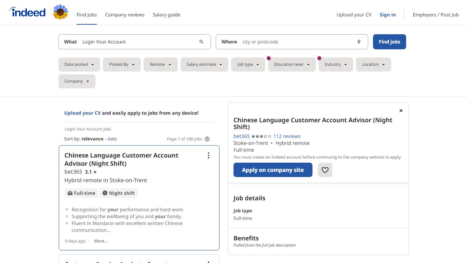Click 'Recognition for your performance' bullet
Viewport: 467px width, 263px height.
[x=128, y=210]
